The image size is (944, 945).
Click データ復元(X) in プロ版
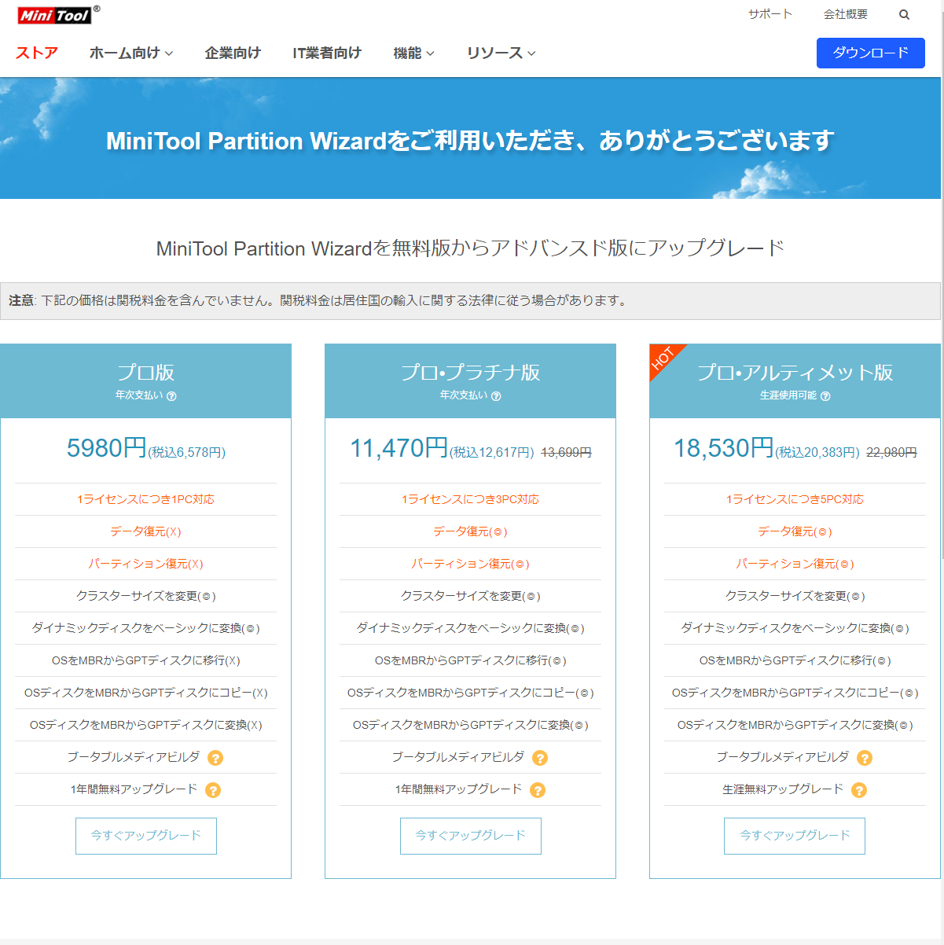pos(146,531)
